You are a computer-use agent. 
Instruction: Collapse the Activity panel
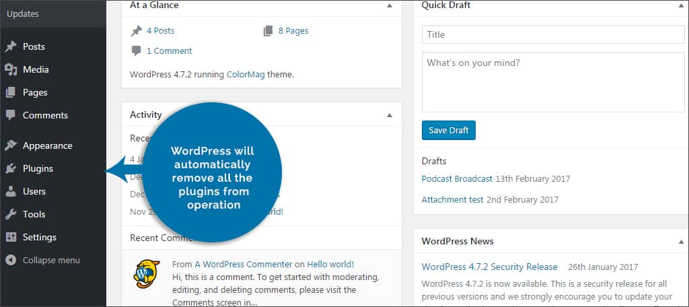390,115
